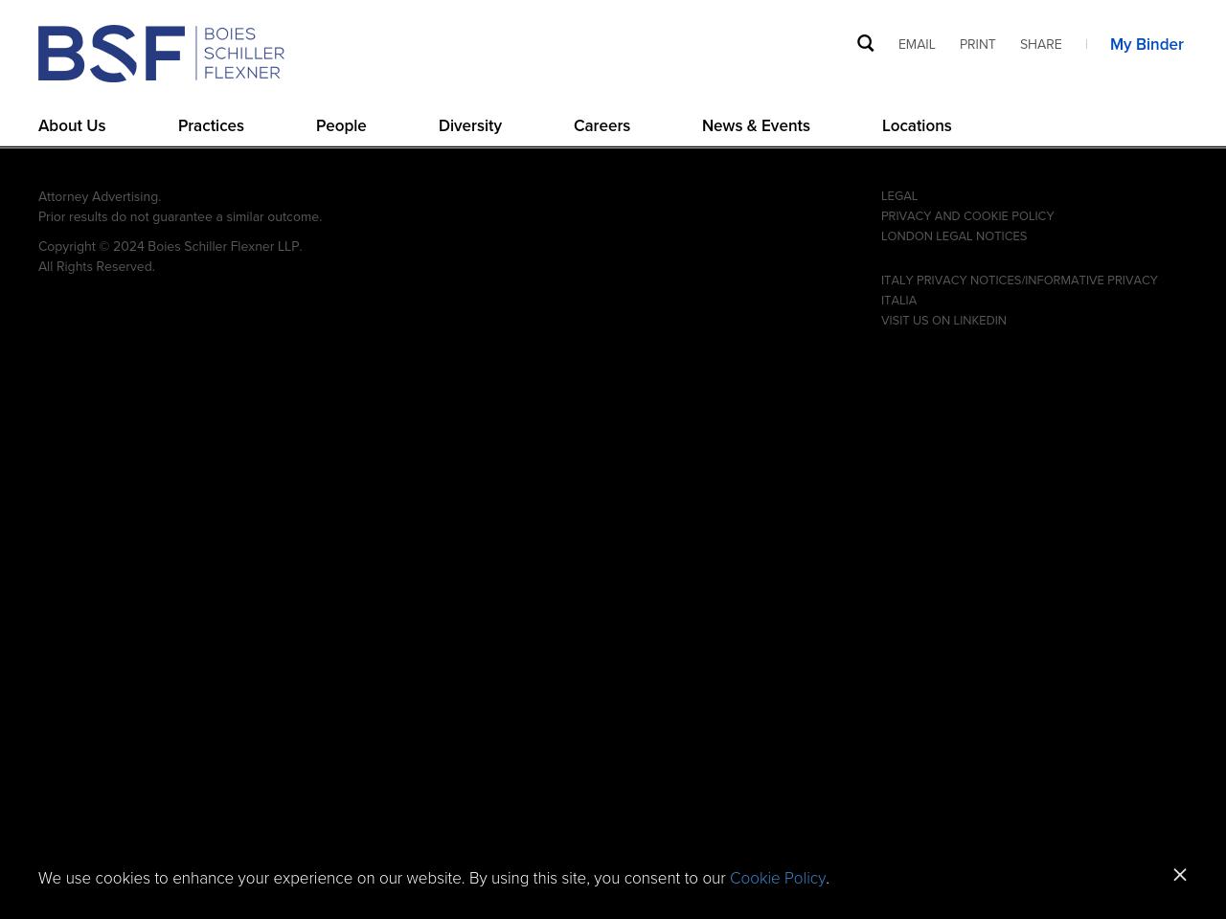Select the Careers menu item
Screen dimensions: 1226x919
[x=602, y=125]
